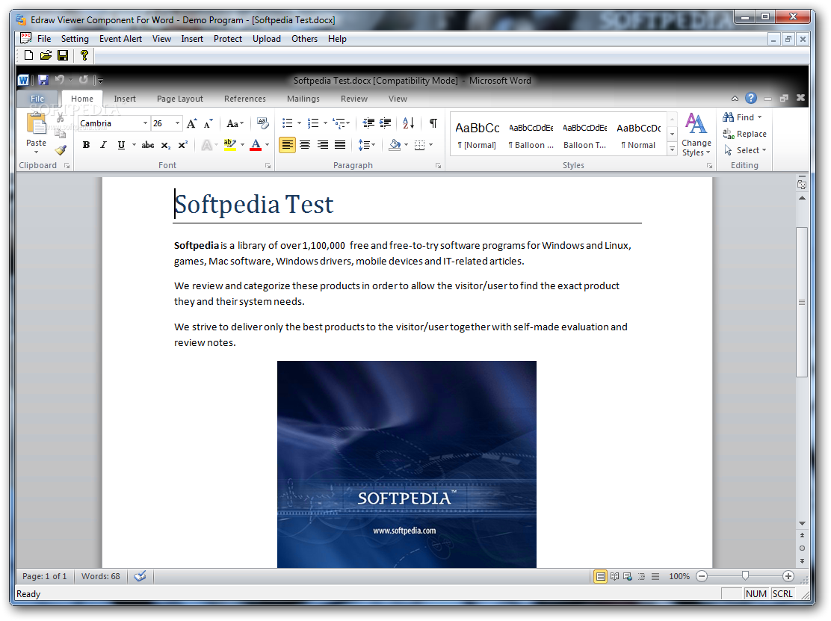Viewport: 831px width, 621px height.
Task: Click the Decrease Indent icon
Action: coord(368,123)
